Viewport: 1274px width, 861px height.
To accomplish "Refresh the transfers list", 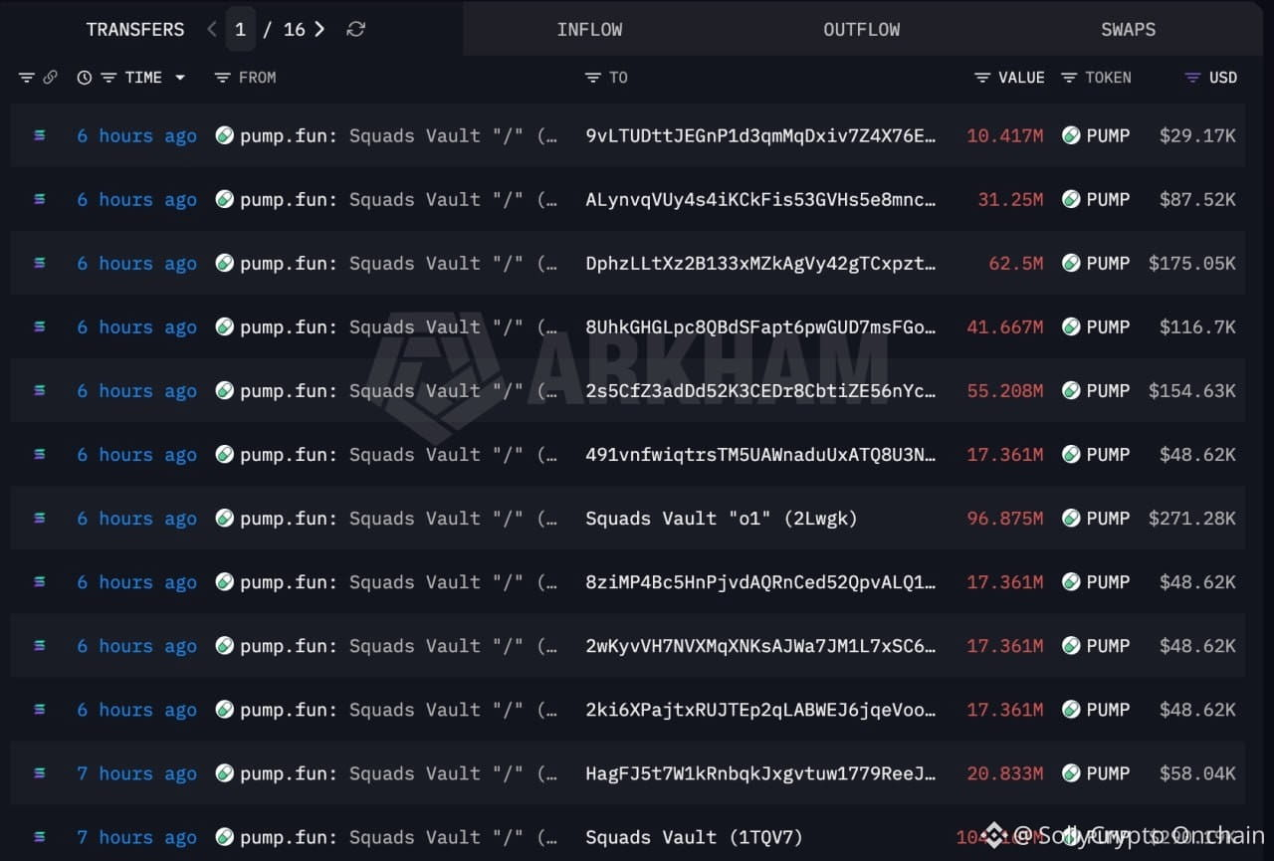I will 355,30.
